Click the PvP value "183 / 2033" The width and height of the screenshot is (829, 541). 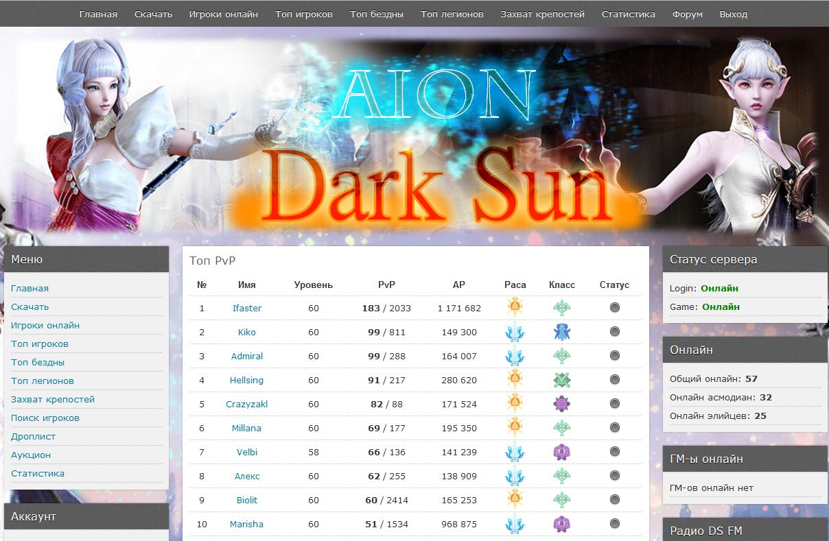point(386,308)
